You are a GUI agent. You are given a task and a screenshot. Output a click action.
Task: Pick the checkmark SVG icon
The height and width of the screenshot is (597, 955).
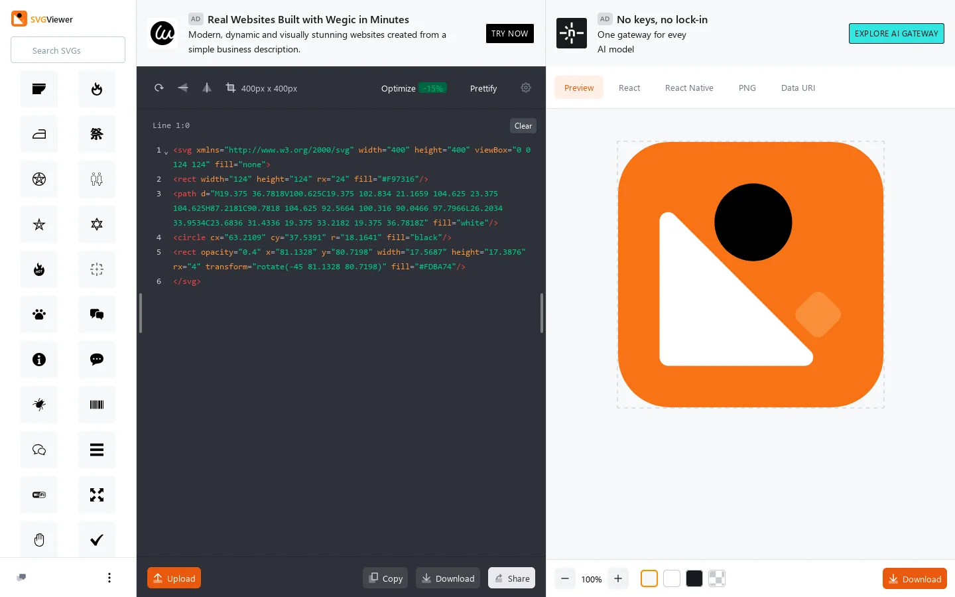[x=97, y=540]
